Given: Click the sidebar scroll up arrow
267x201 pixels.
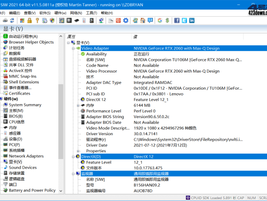Looking at the screenshot, I should [x=61, y=36].
